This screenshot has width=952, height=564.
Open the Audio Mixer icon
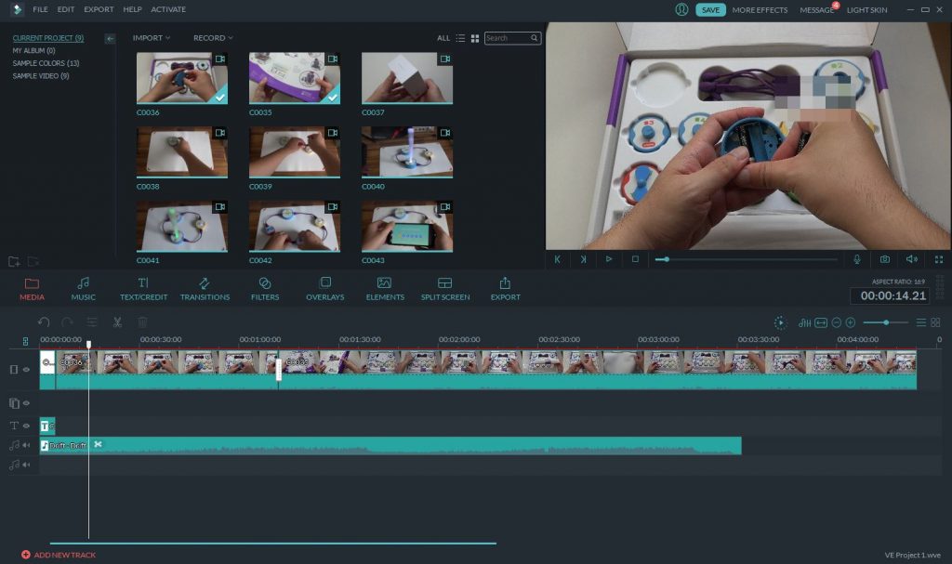pyautogui.click(x=805, y=321)
